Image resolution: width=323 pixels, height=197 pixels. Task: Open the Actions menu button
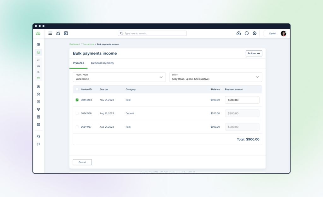(254, 53)
